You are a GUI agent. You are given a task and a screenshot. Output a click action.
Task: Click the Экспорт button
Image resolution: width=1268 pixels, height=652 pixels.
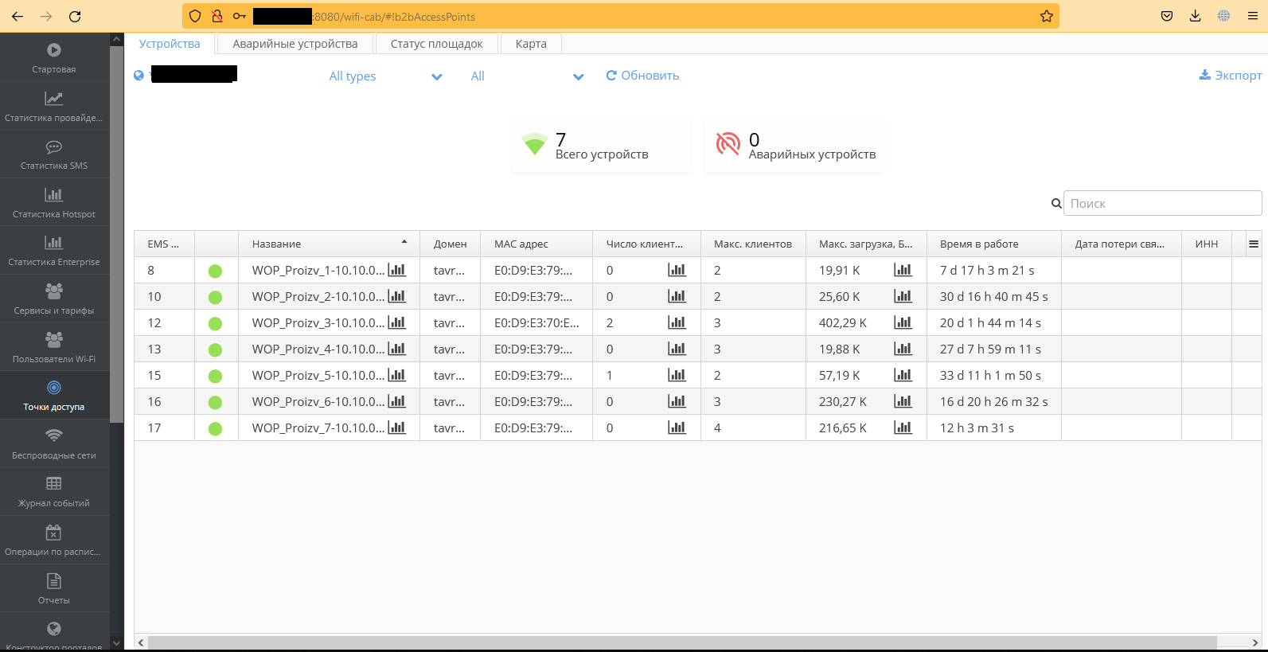1231,76
